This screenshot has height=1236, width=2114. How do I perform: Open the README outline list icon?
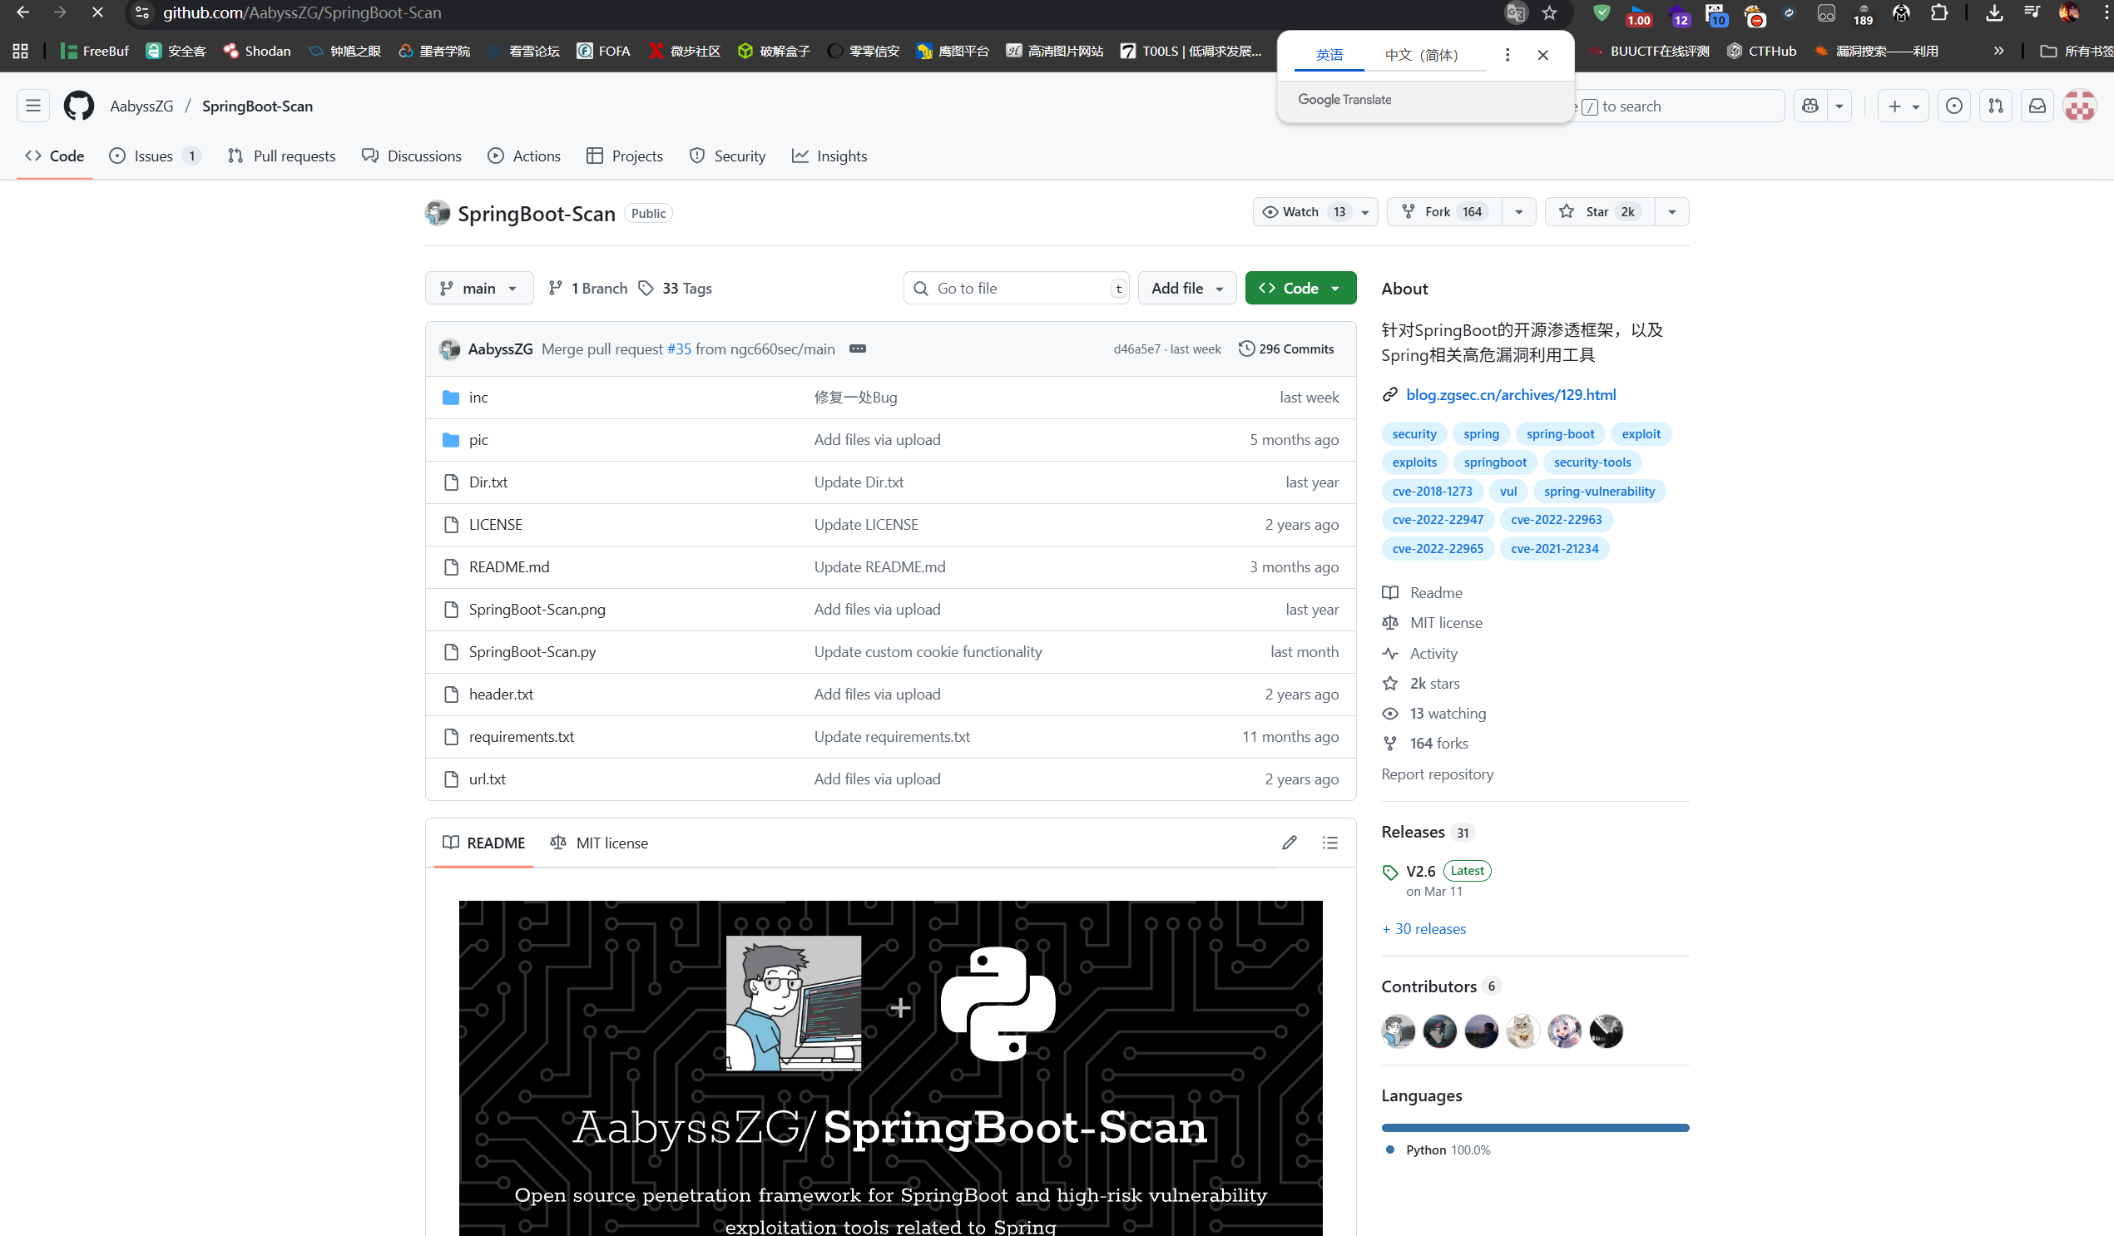1329,843
